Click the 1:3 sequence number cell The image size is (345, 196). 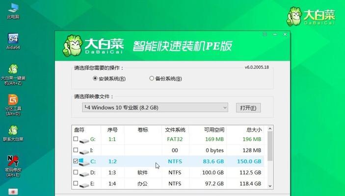coord(112,172)
